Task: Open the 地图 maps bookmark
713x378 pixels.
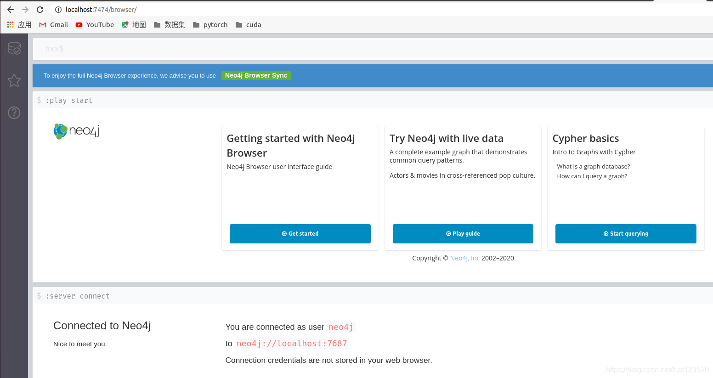Action: click(x=134, y=25)
